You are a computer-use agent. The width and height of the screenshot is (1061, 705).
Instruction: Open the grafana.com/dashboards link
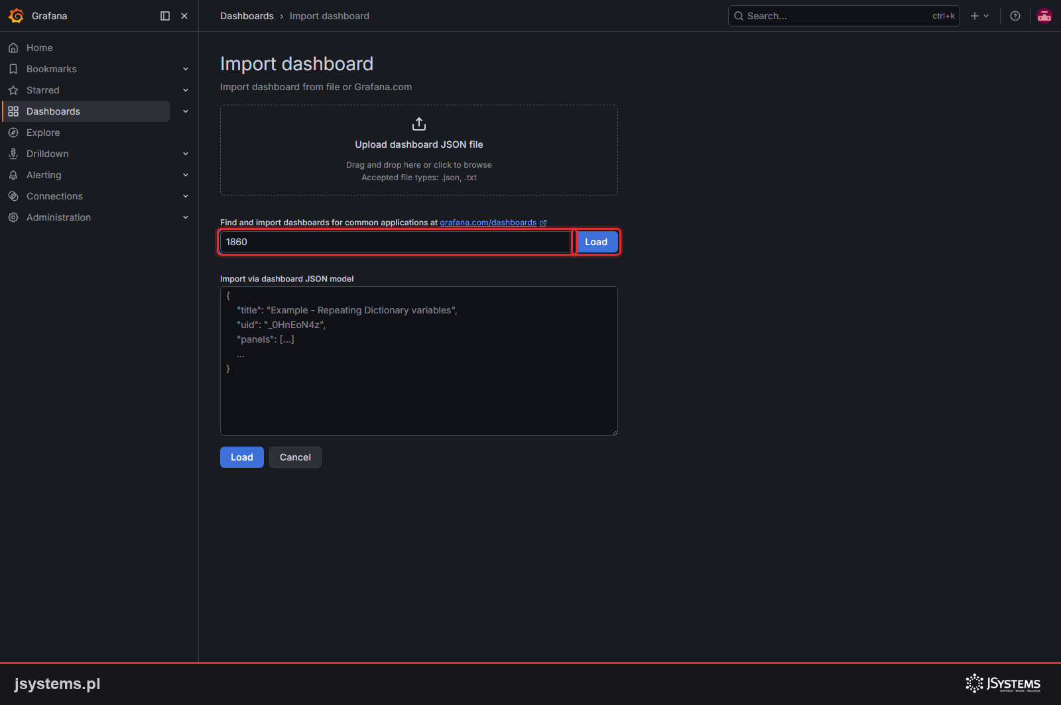(488, 223)
